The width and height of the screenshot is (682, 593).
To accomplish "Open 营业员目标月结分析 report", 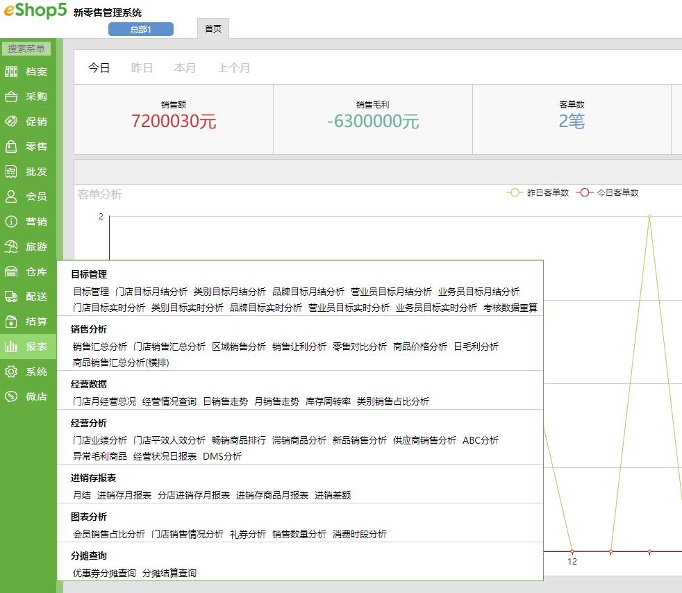I will click(x=392, y=292).
